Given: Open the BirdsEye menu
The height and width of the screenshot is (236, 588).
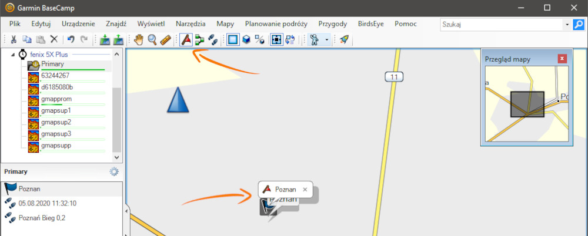Looking at the screenshot, I should [x=371, y=24].
